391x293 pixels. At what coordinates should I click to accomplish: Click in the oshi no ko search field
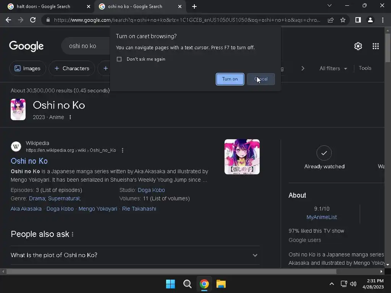(86, 46)
